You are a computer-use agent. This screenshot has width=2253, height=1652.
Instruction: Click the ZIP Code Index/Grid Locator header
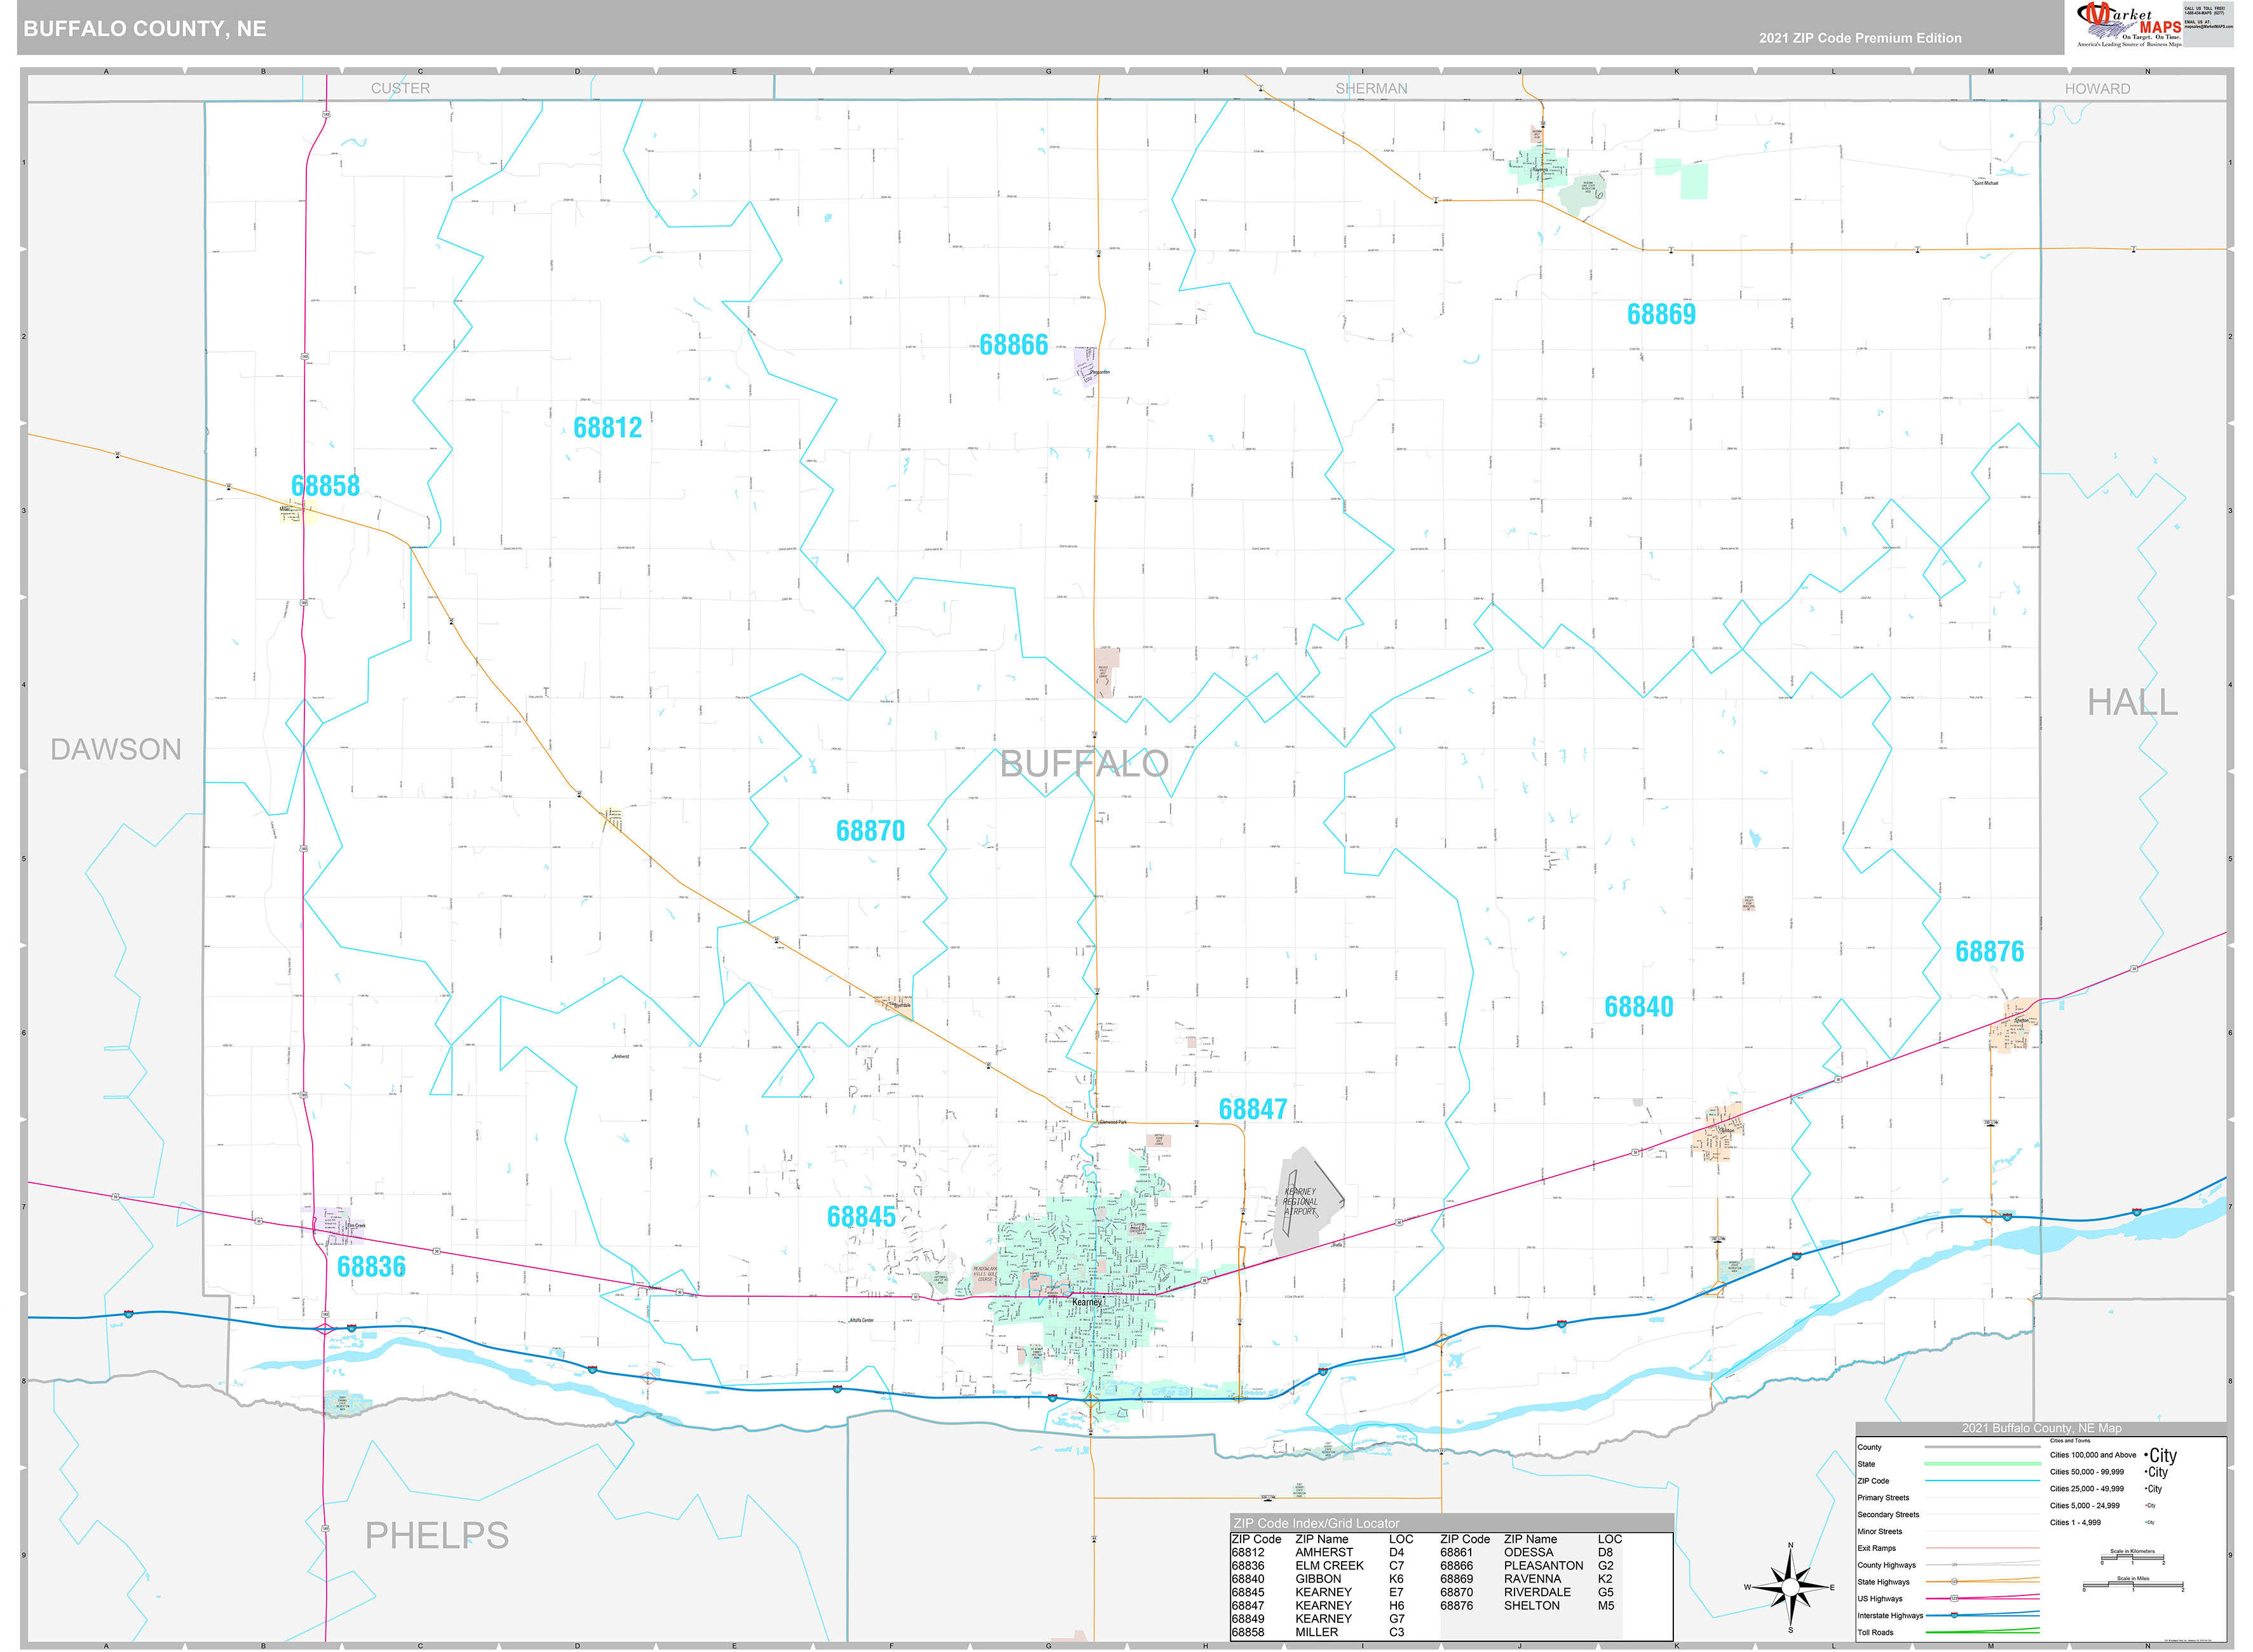1316,1522
